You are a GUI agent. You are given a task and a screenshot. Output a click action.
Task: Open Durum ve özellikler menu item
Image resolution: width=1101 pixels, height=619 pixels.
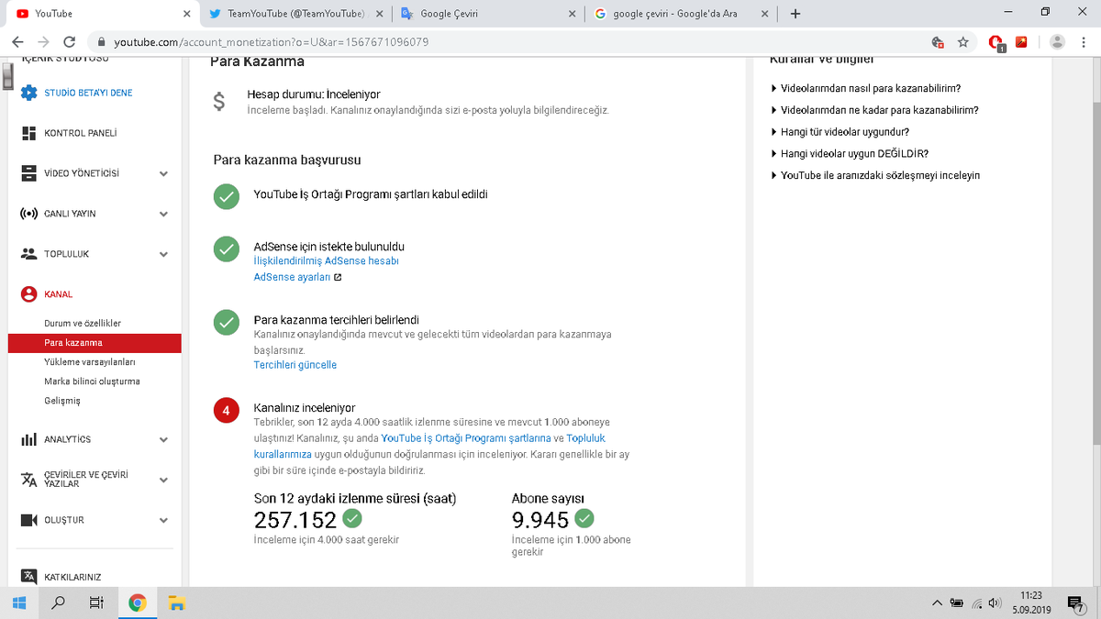click(83, 324)
